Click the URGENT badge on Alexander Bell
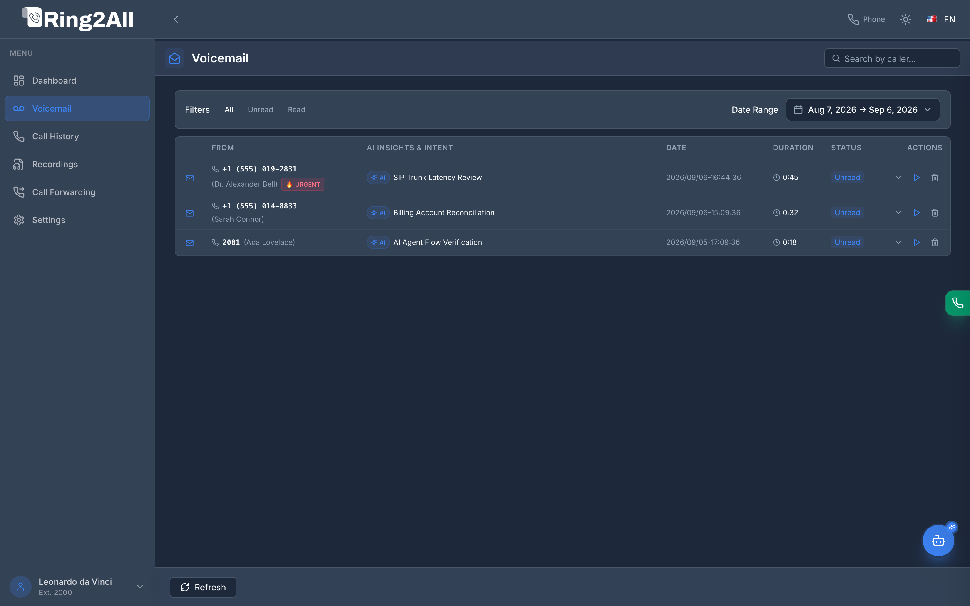 coord(303,184)
